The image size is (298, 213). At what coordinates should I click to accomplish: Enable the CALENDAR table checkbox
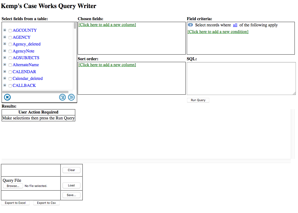10,72
